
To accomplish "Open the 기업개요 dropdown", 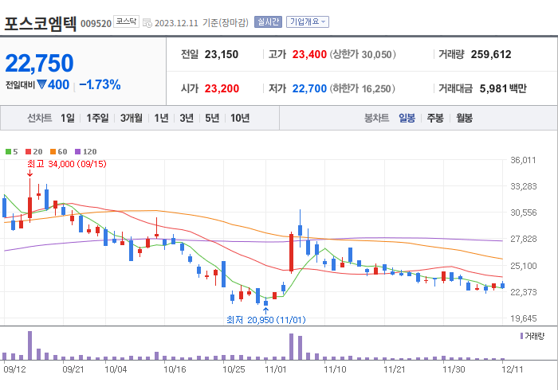I will coord(308,22).
